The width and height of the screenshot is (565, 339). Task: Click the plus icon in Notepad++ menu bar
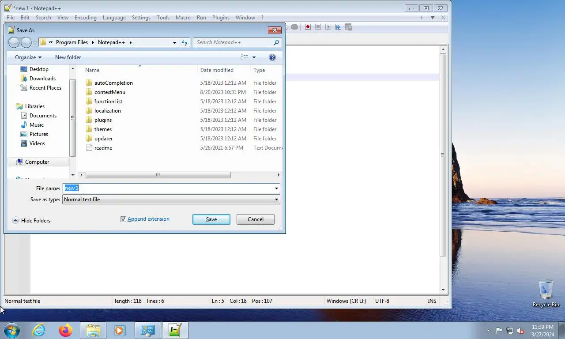(x=422, y=18)
